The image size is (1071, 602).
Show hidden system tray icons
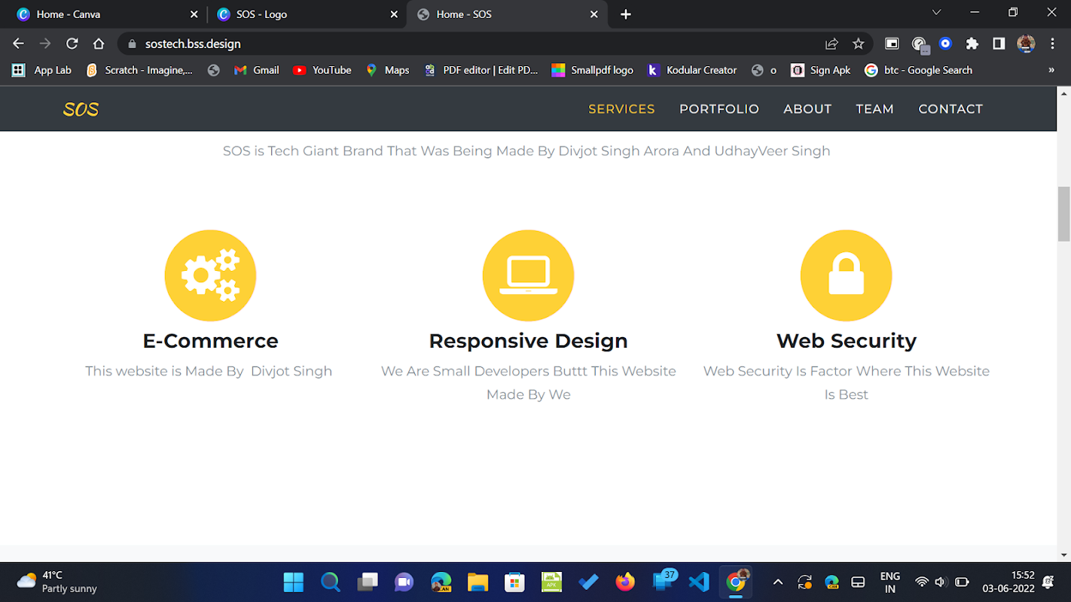(x=778, y=582)
